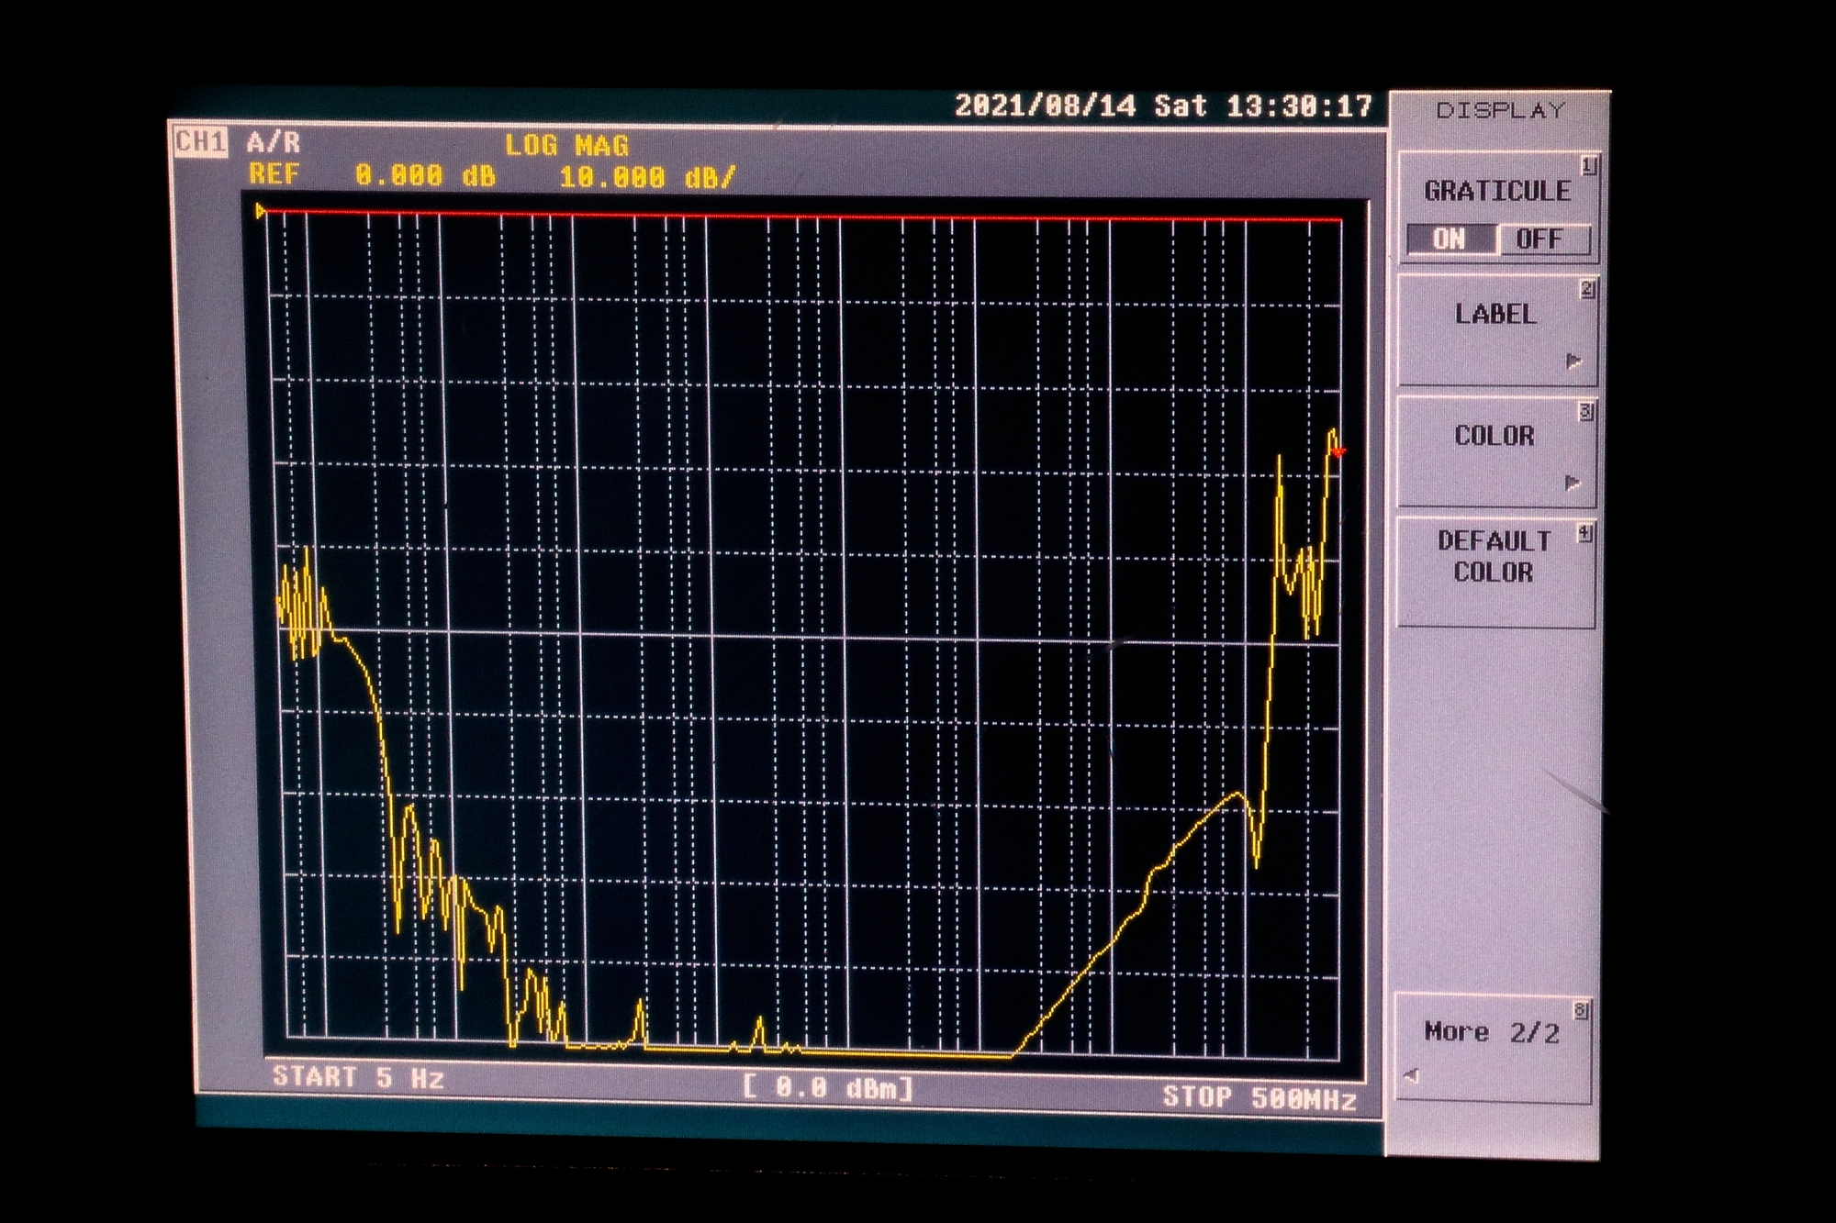Click softkey number 1 badge on GRATICULE
The width and height of the screenshot is (1836, 1223).
pyautogui.click(x=1588, y=166)
